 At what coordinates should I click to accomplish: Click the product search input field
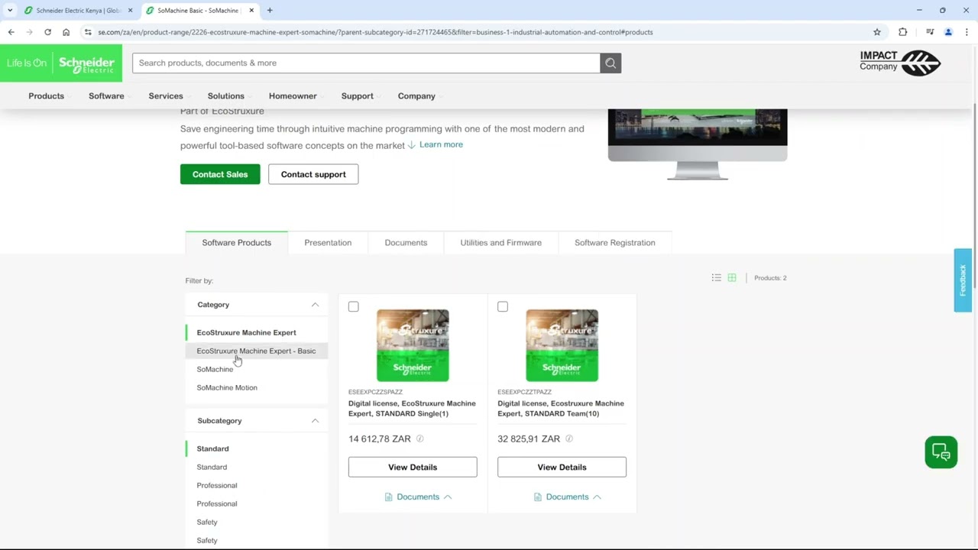[366, 63]
